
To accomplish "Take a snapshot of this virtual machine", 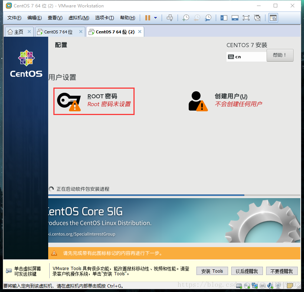I will 185,18.
